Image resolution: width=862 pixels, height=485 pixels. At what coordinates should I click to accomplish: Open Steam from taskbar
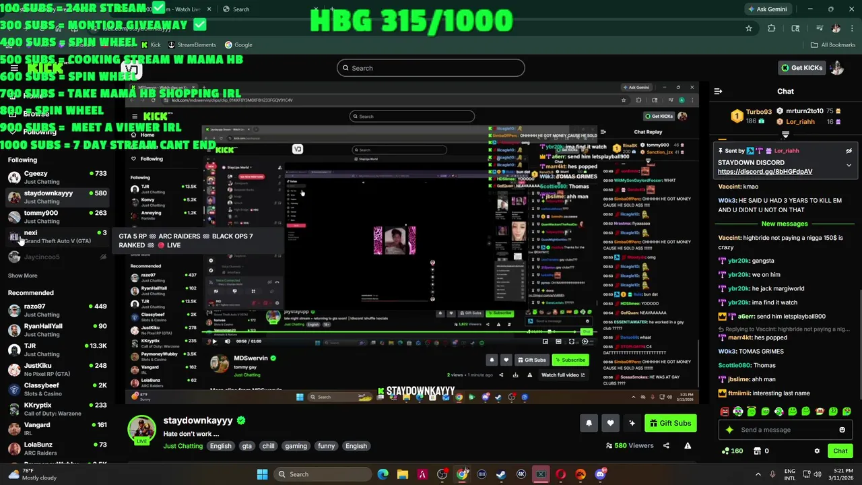(501, 474)
